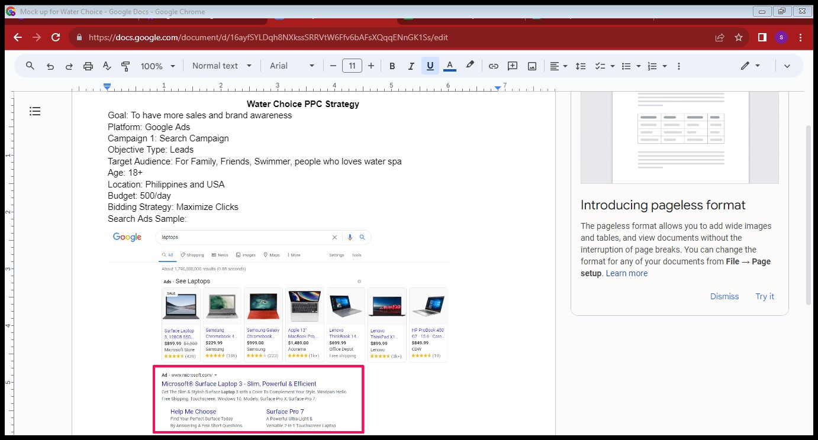Click the font size input field
This screenshot has width=818, height=440.
coord(352,66)
